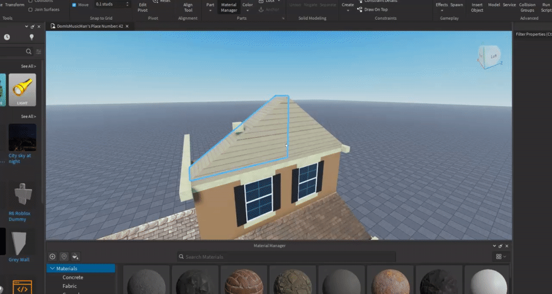Click the magnifier icon in Search Materials
This screenshot has width=552, height=294.
point(181,256)
